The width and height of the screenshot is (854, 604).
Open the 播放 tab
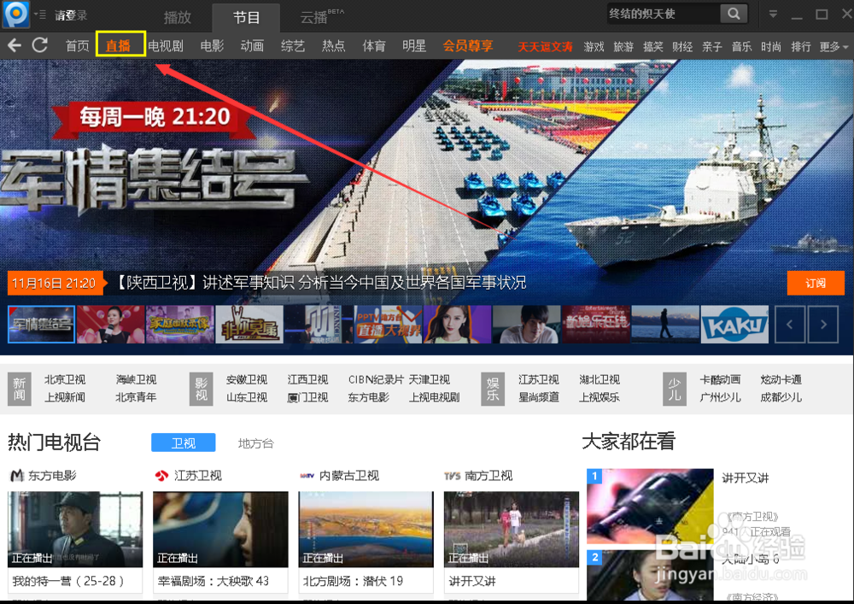[x=178, y=15]
